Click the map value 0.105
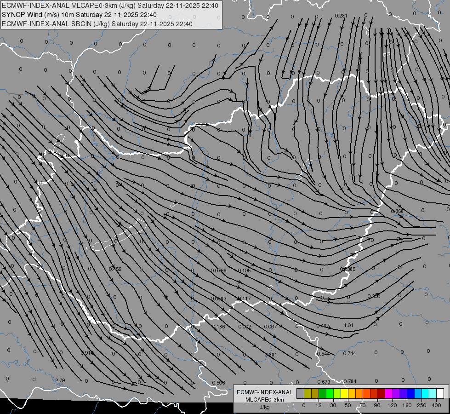450x414 pixels. pyautogui.click(x=244, y=270)
